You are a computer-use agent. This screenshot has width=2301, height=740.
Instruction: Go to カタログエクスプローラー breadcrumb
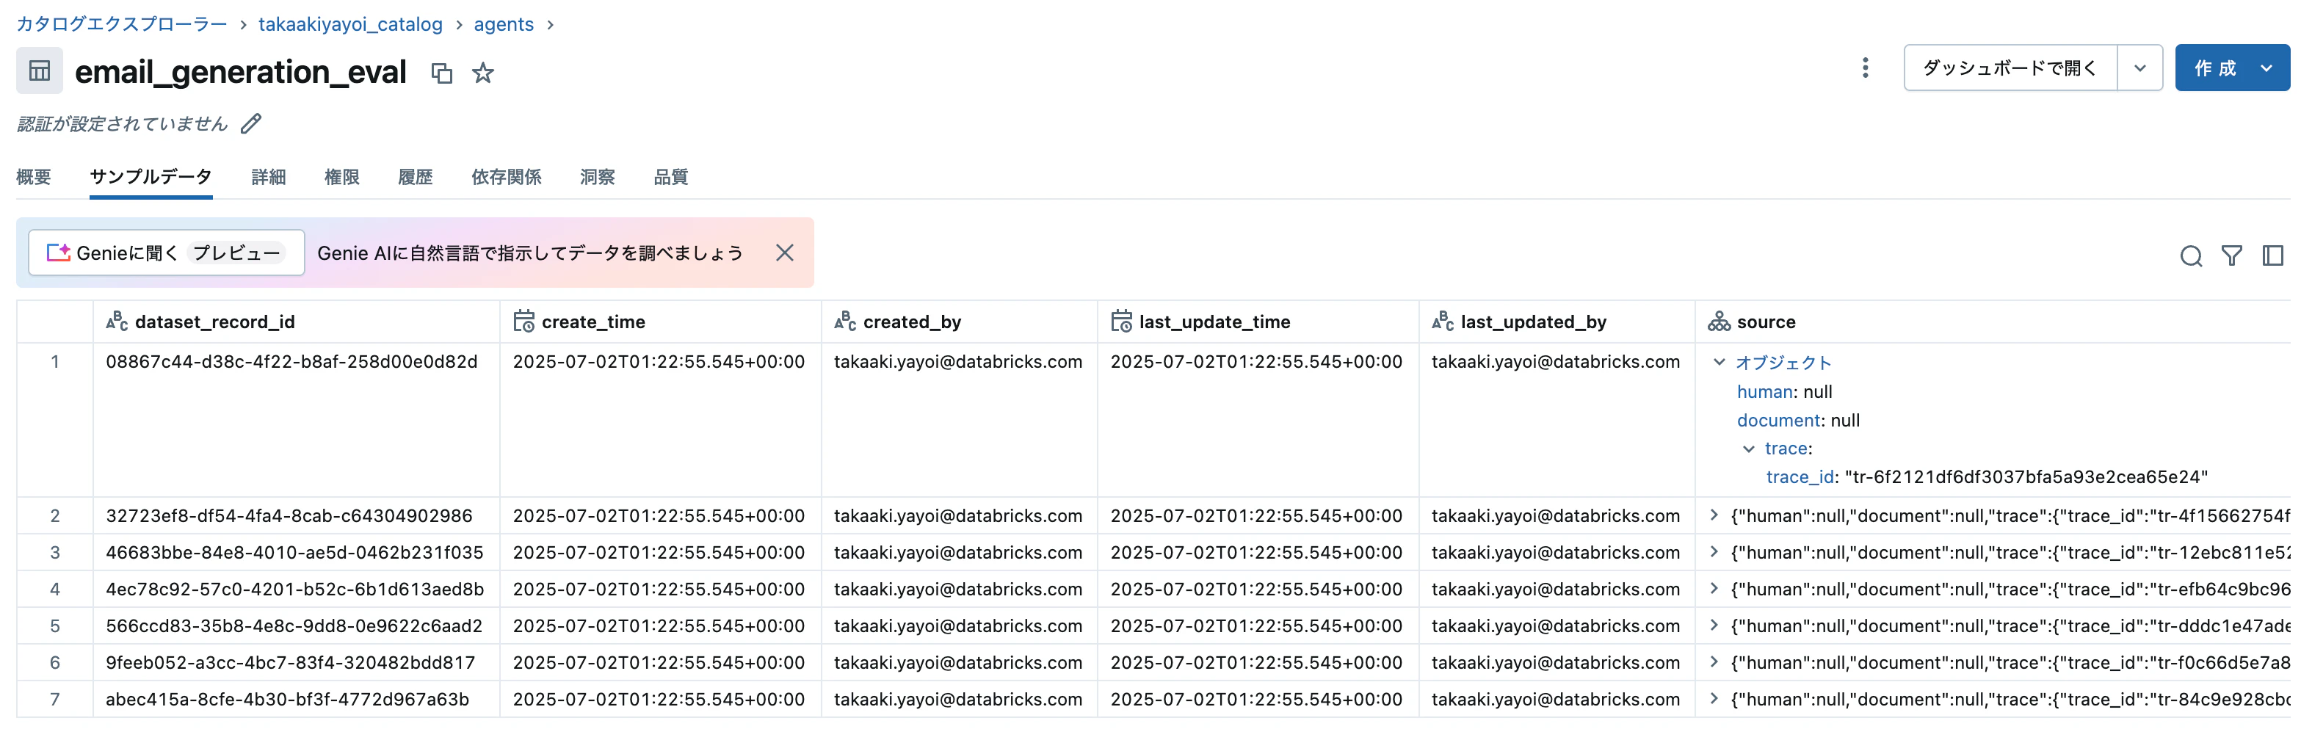[121, 24]
